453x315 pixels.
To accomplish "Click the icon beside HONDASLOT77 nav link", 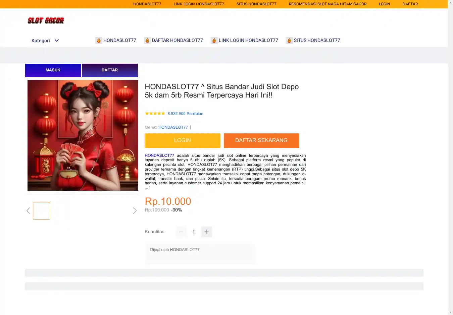I will (x=99, y=41).
